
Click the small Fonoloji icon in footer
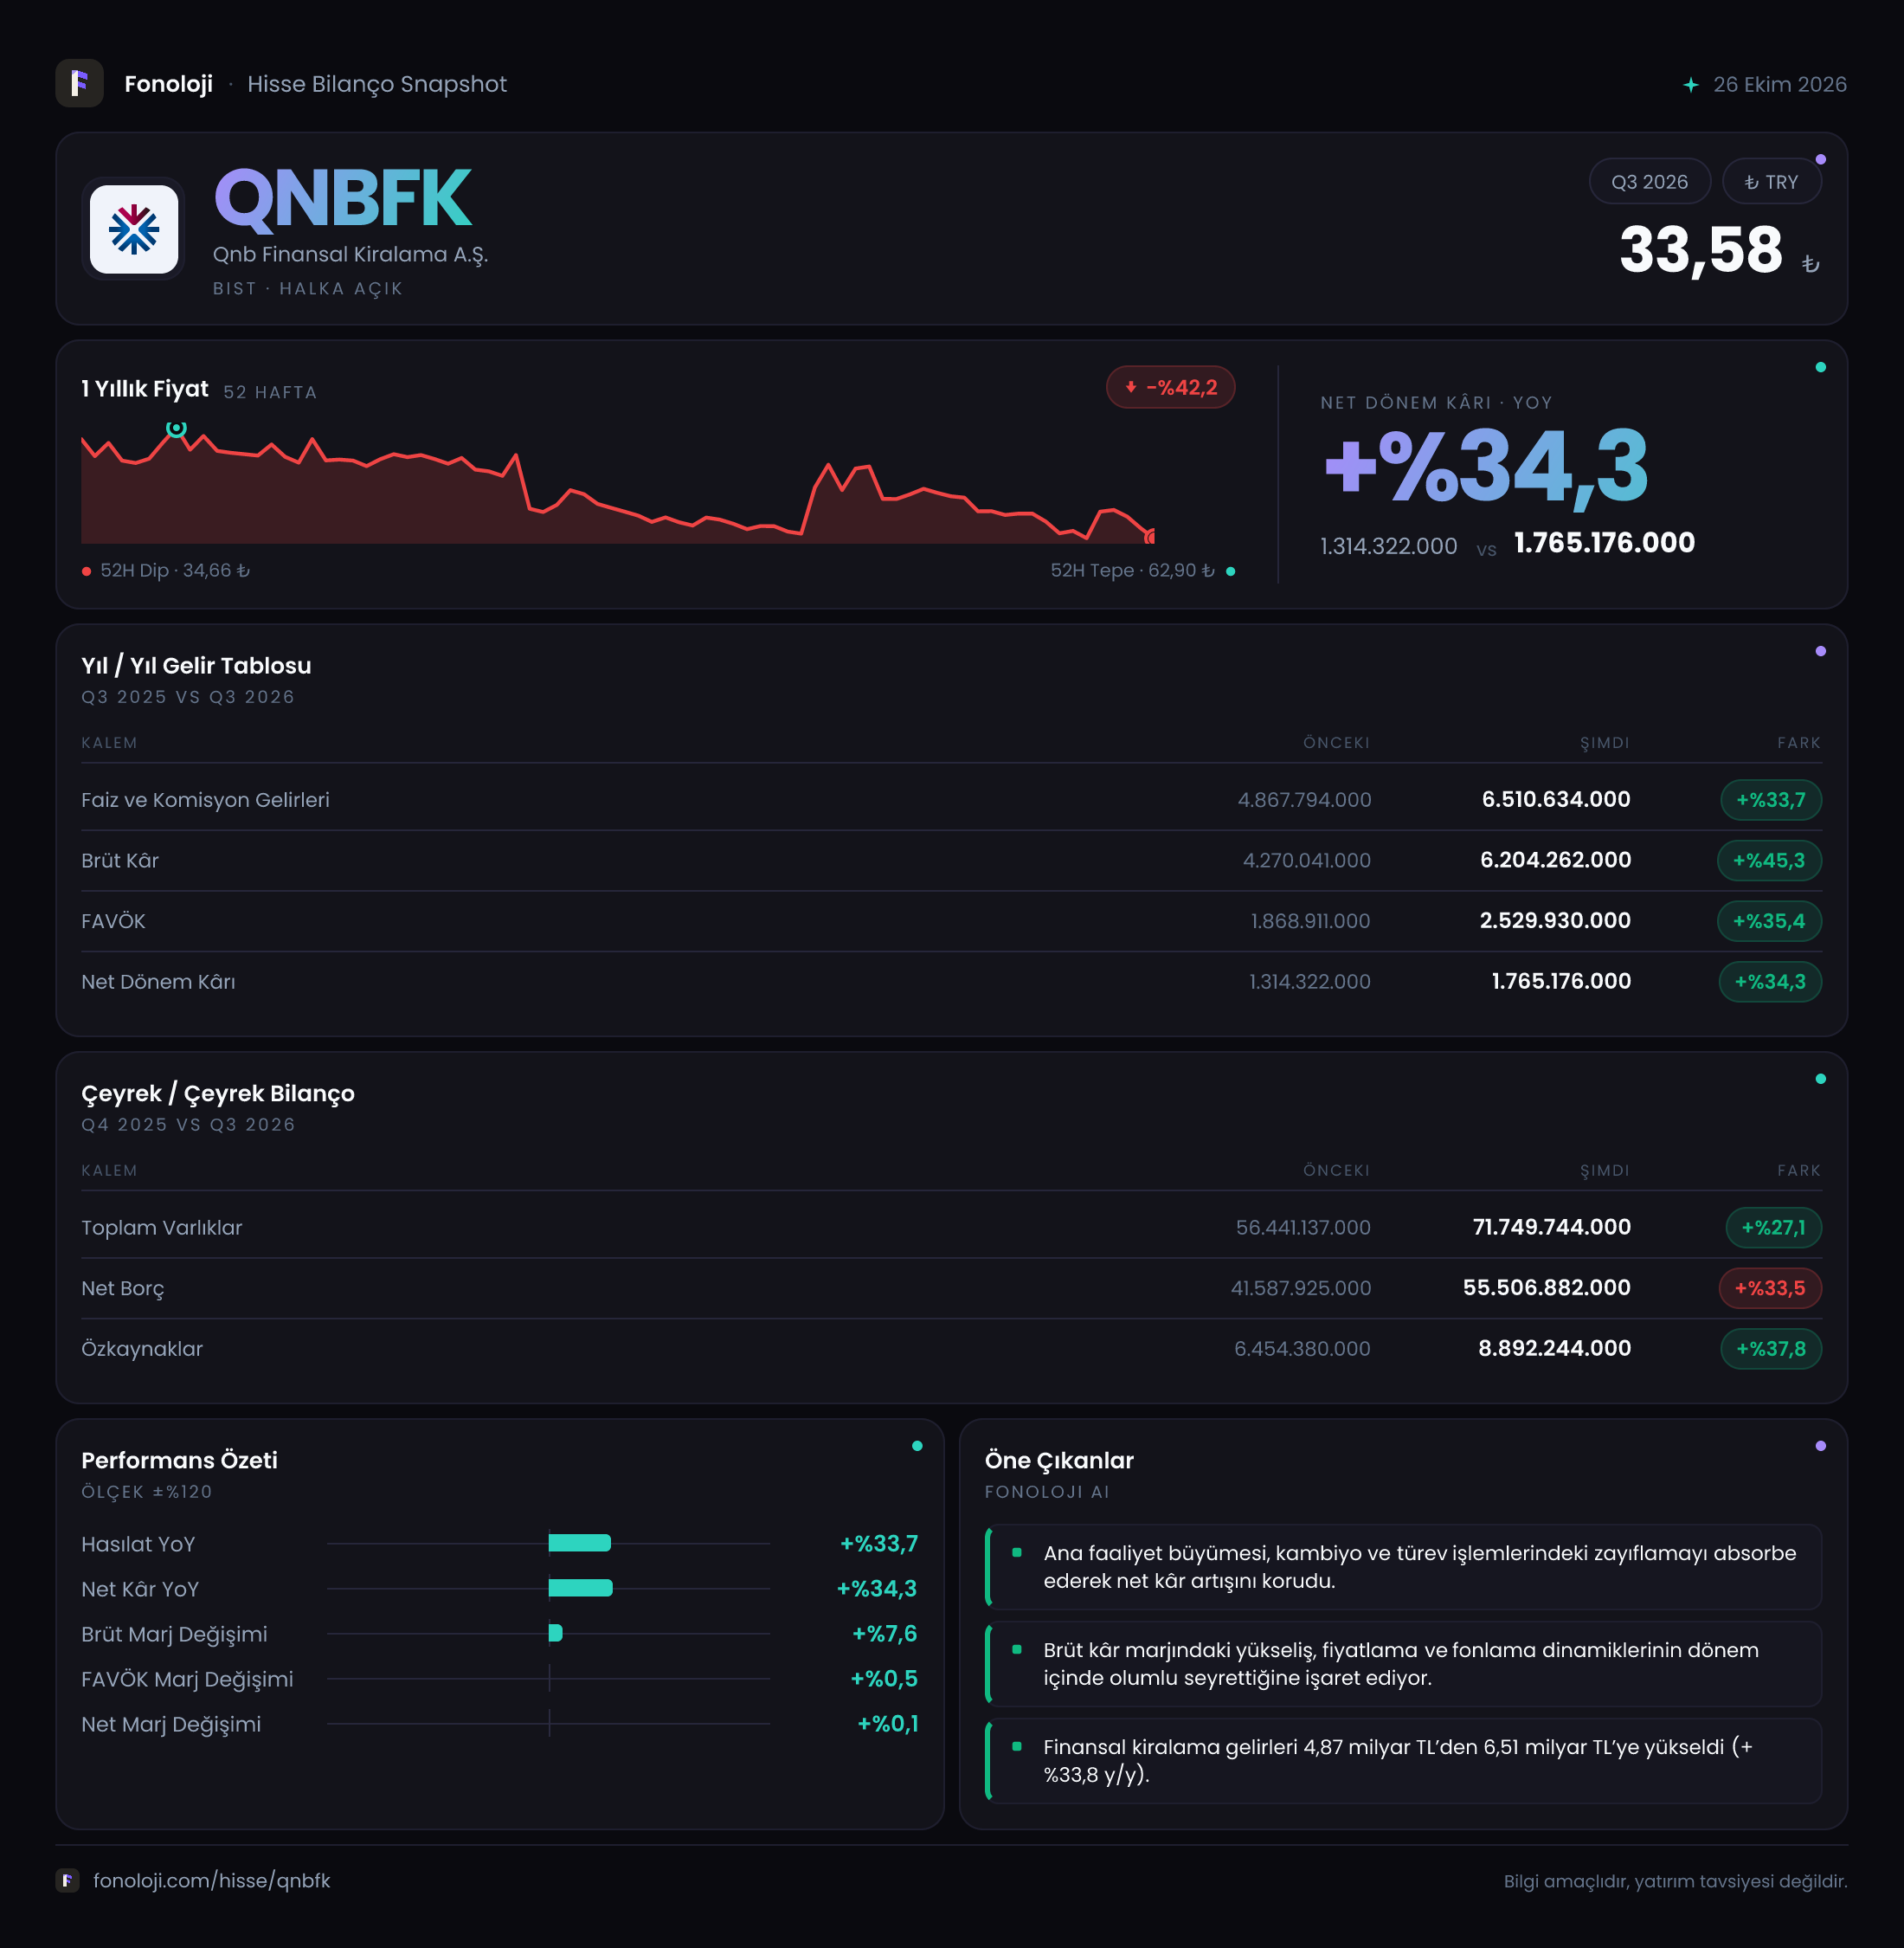click(x=67, y=1880)
